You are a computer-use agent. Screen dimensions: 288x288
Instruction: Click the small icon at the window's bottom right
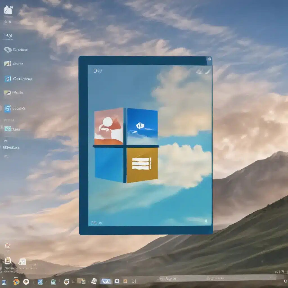pos(206,221)
